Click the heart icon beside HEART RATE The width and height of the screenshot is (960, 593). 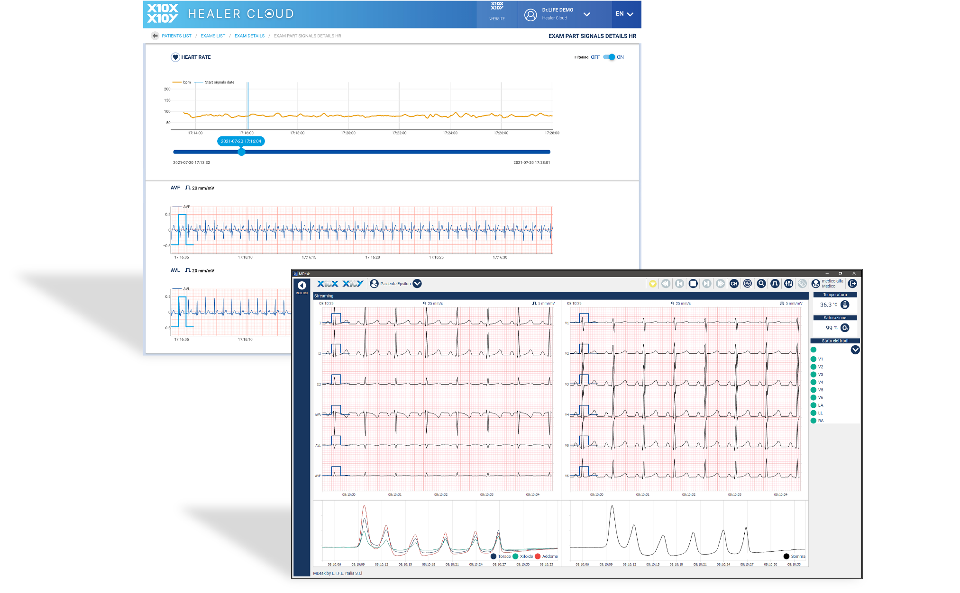tap(175, 57)
